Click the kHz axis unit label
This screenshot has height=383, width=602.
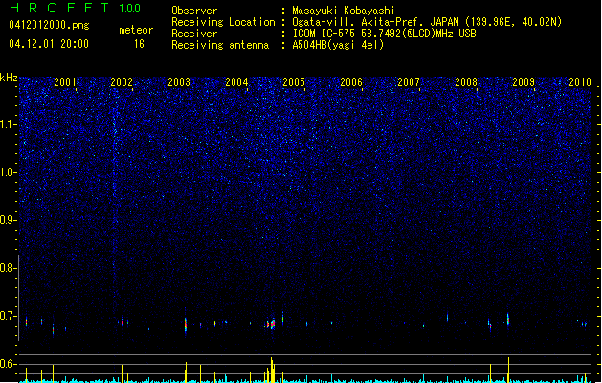(9, 78)
